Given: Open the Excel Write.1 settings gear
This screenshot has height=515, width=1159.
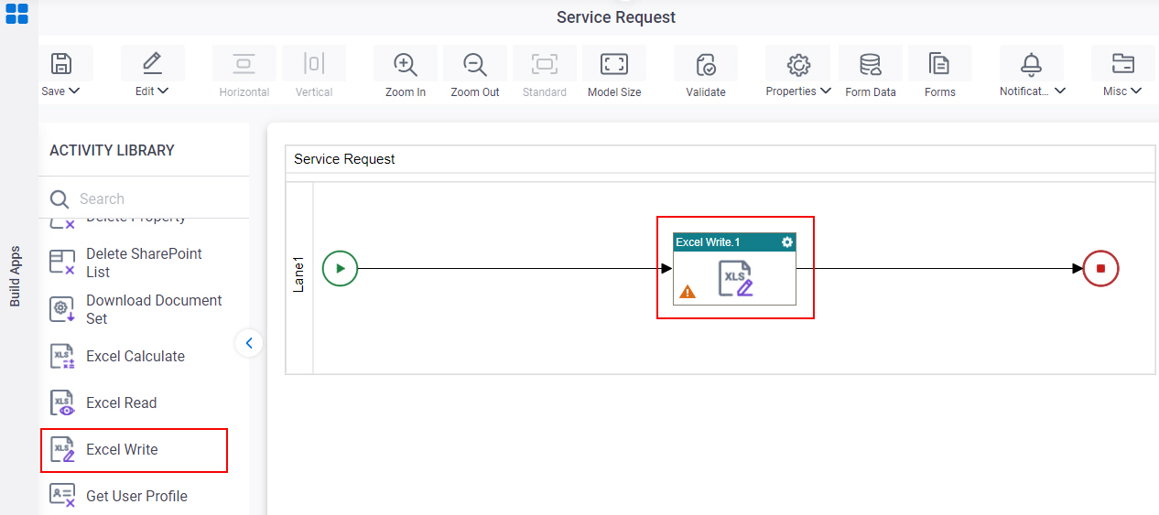Looking at the screenshot, I should (x=786, y=241).
